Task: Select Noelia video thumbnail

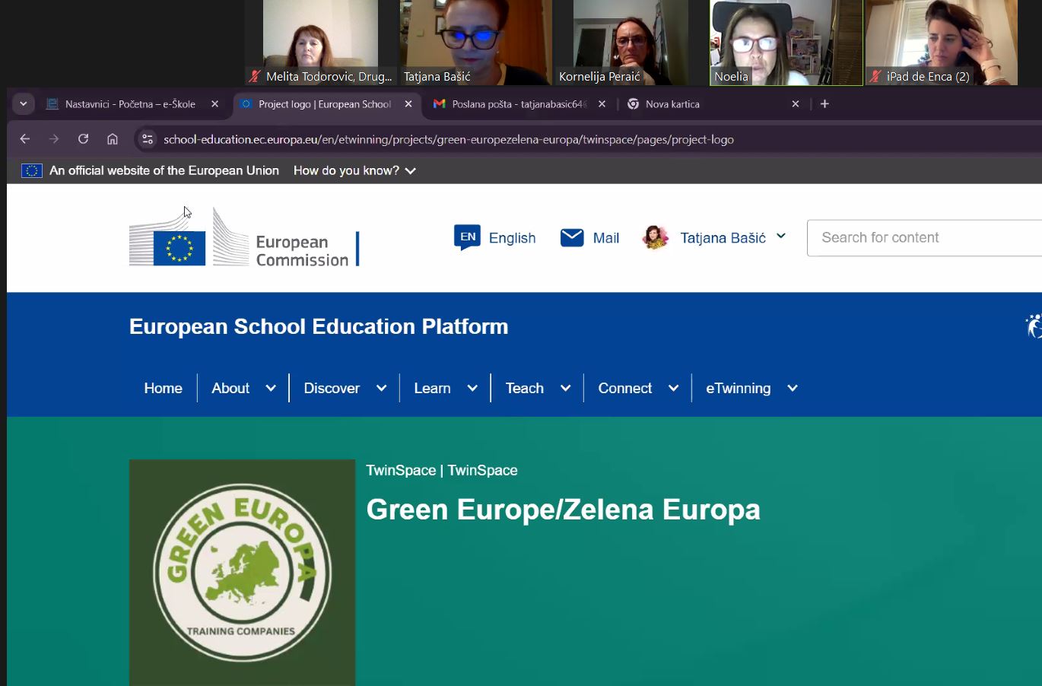Action: pyautogui.click(x=786, y=43)
